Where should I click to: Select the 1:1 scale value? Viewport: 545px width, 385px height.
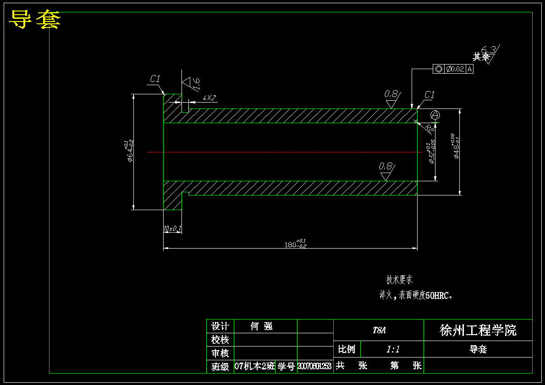(393, 349)
